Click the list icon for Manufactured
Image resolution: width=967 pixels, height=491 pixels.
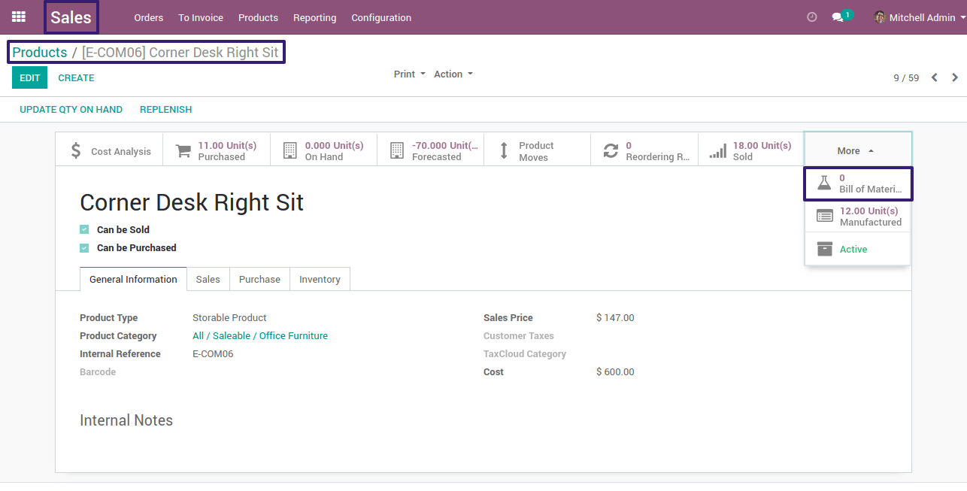click(825, 217)
